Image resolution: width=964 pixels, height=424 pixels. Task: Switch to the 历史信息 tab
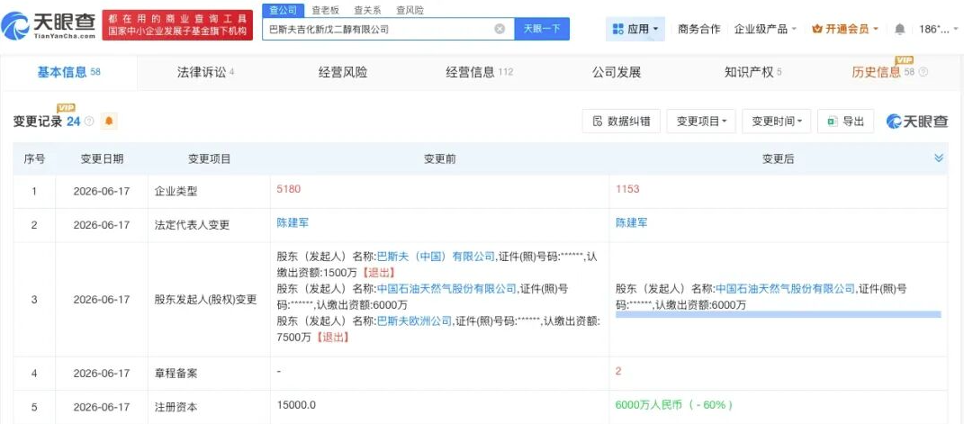[x=876, y=73]
